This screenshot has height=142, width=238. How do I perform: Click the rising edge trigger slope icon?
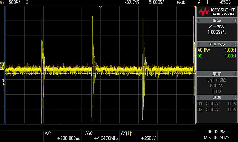[x=199, y=2]
